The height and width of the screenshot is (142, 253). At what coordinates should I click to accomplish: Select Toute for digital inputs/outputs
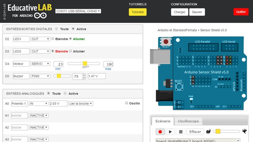[56, 29]
